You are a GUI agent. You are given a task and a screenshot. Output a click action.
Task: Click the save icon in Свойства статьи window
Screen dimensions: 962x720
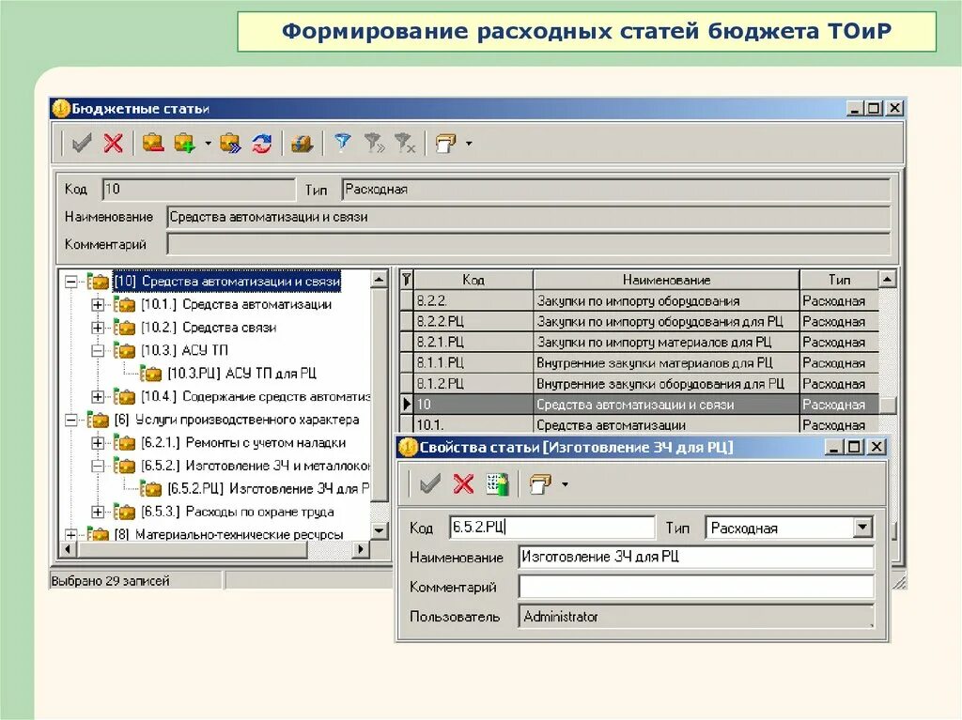427,484
